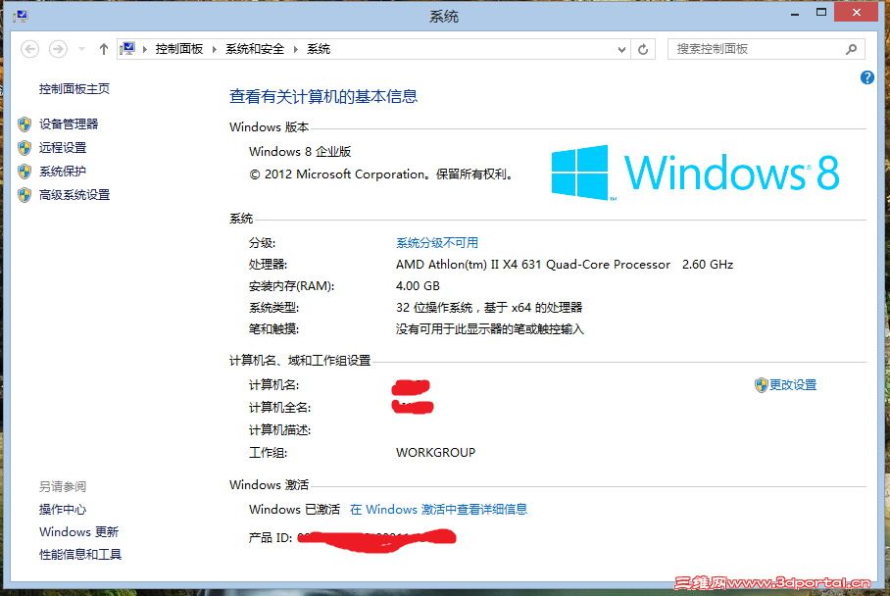Select 系统和安全 breadcrumb
This screenshot has height=596, width=890.
pos(255,49)
